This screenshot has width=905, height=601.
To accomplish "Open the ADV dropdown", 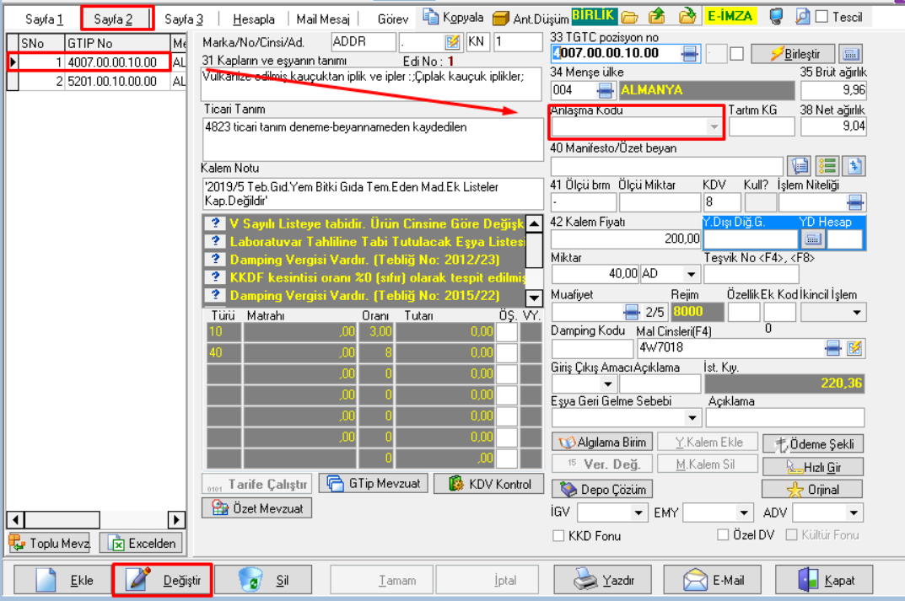I will point(854,512).
